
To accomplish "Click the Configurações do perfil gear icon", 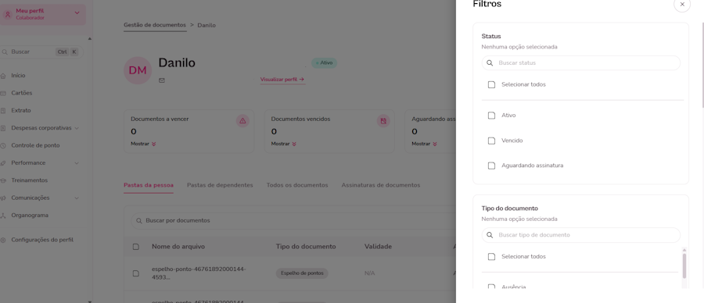I will pyautogui.click(x=3, y=241).
